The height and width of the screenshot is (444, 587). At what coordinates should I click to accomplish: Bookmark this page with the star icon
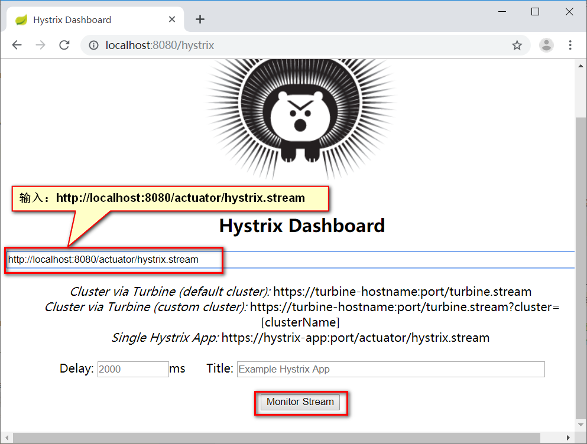pyautogui.click(x=517, y=45)
